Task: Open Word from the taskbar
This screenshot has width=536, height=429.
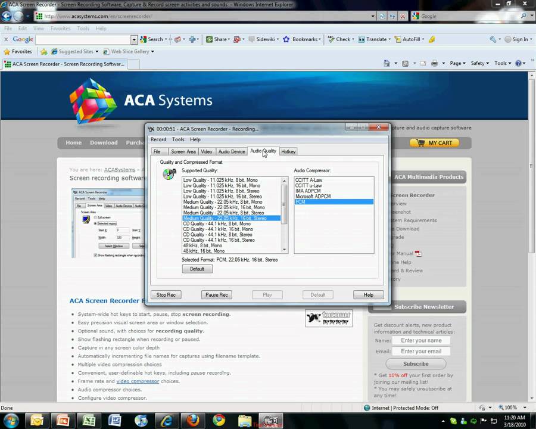Action: tap(114, 421)
